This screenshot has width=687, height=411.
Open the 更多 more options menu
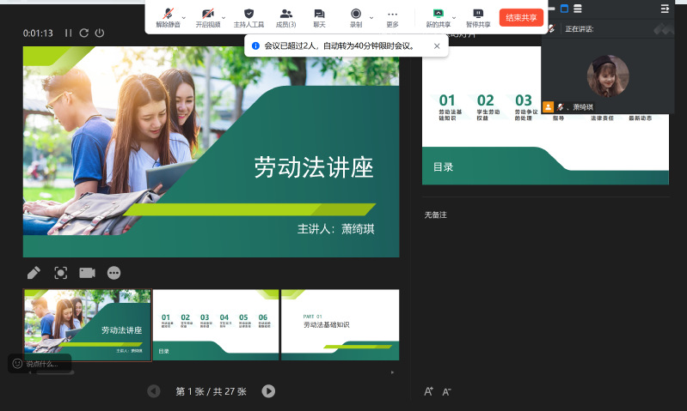392,17
